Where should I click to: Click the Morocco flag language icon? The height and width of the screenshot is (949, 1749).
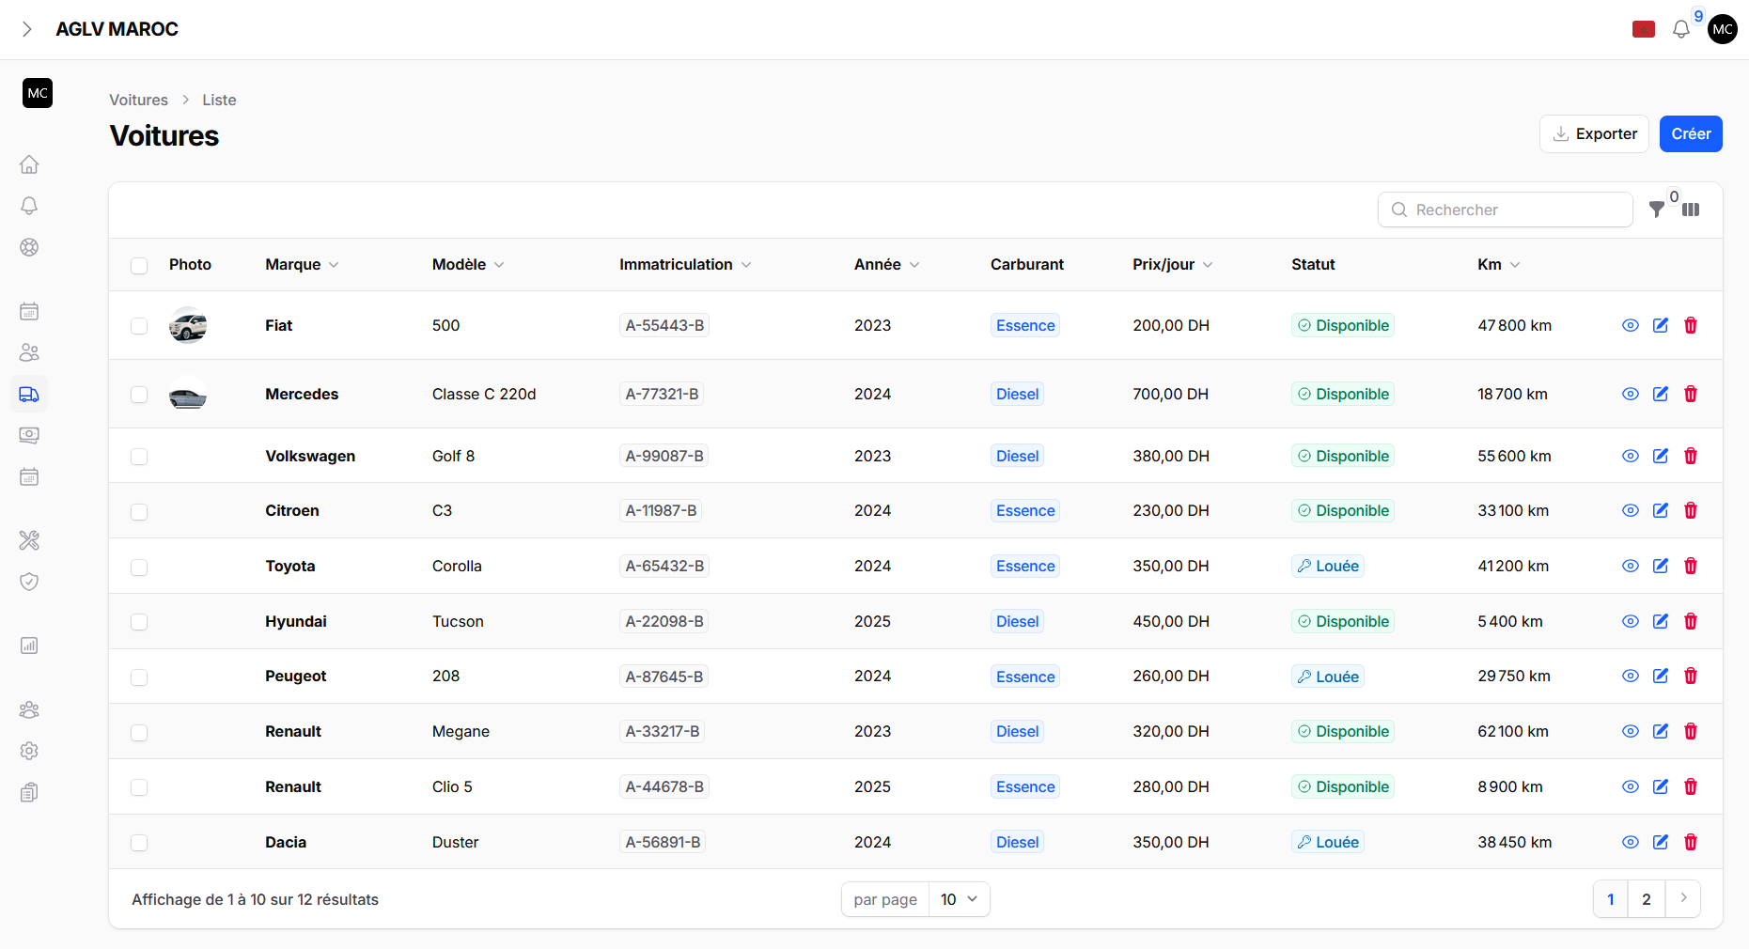click(1644, 29)
